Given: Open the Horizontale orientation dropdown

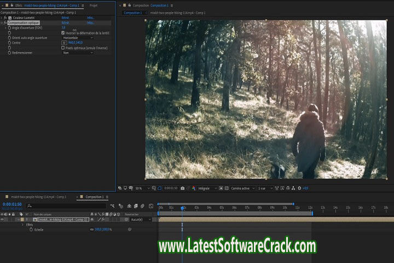Looking at the screenshot, I should [78, 38].
